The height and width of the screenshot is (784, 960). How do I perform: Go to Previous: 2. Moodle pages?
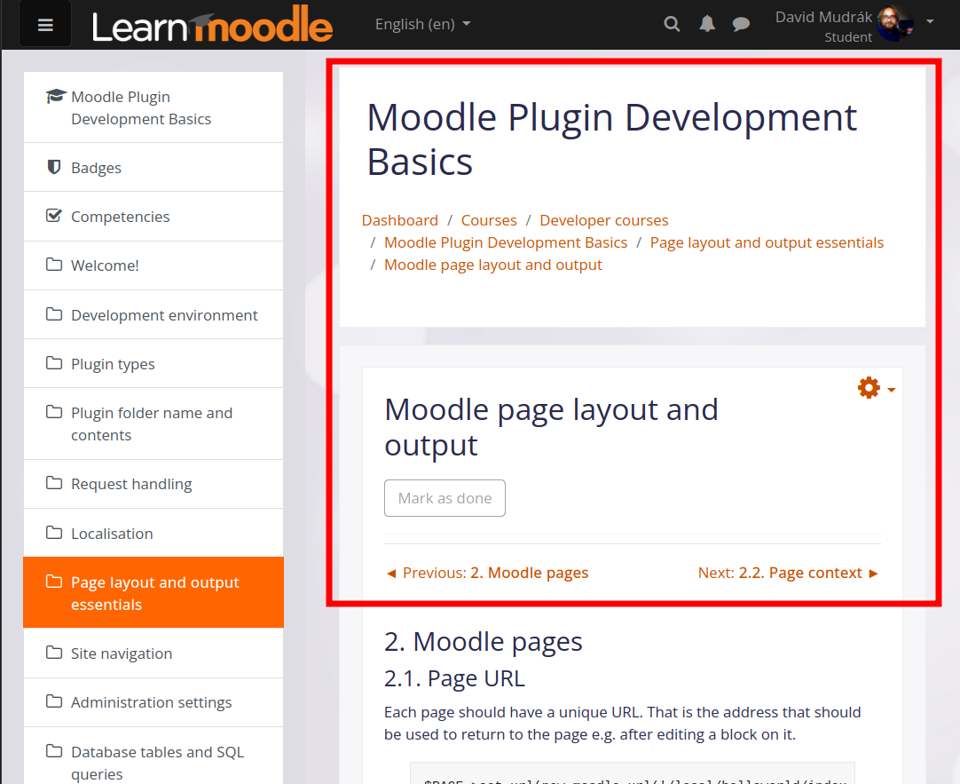(487, 573)
